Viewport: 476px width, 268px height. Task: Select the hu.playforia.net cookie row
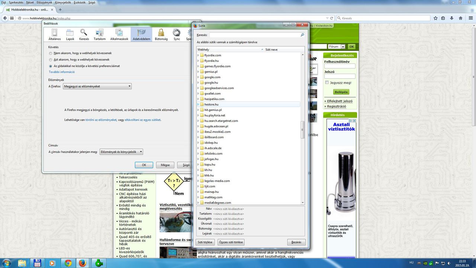click(248, 115)
